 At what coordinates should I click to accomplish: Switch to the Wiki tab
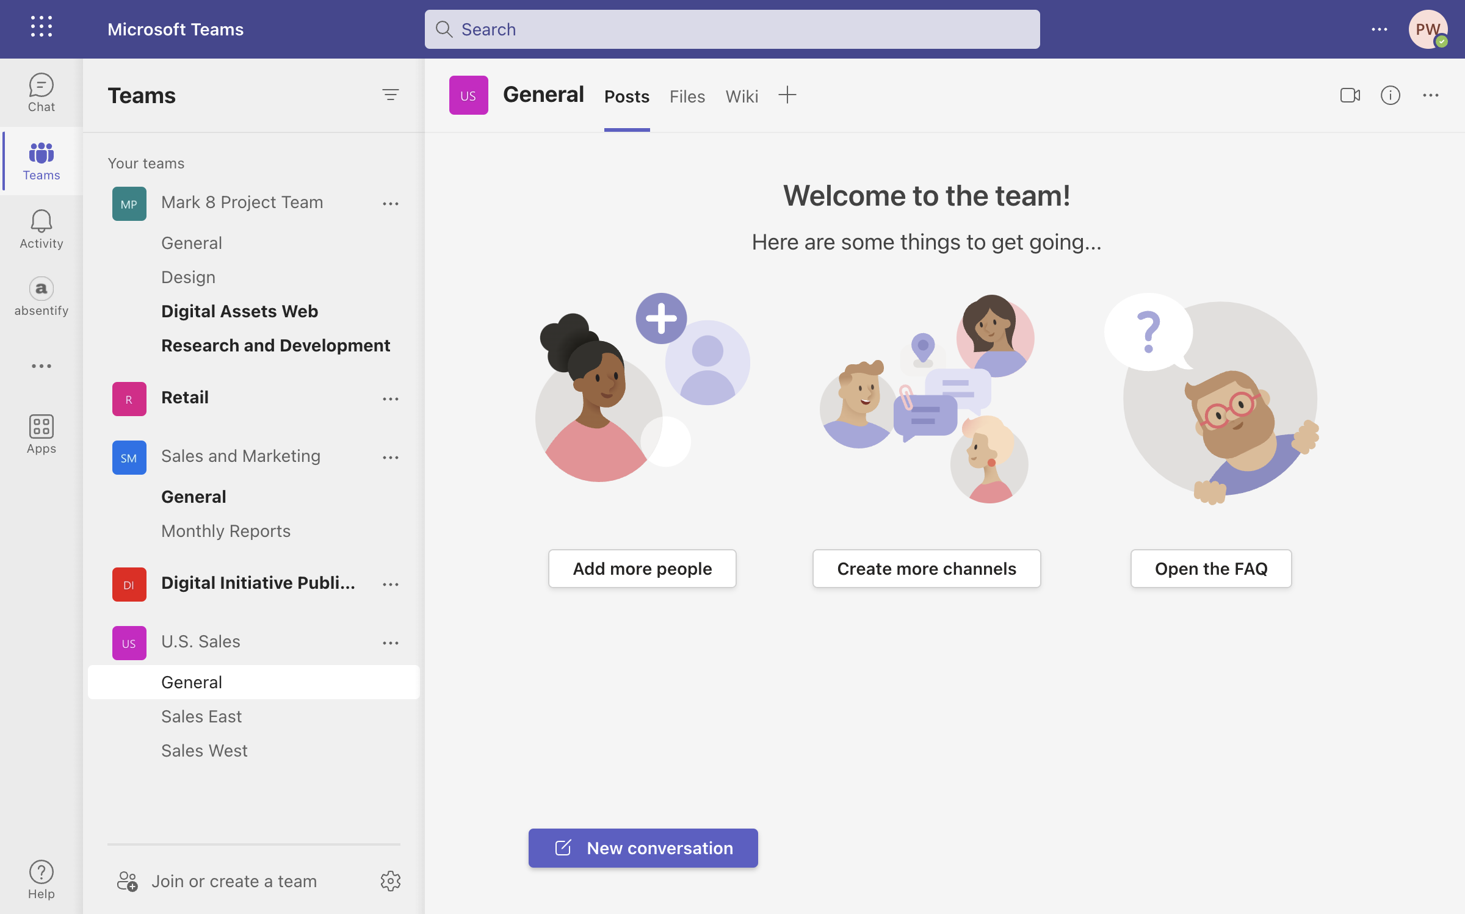pos(742,96)
